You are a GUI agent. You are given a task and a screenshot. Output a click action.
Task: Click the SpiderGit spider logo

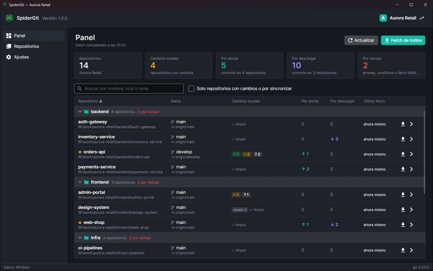9,18
